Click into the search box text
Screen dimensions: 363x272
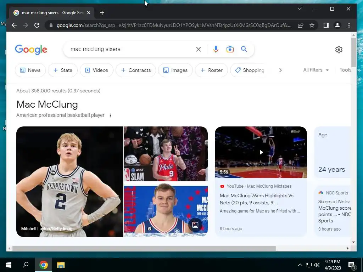click(95, 49)
